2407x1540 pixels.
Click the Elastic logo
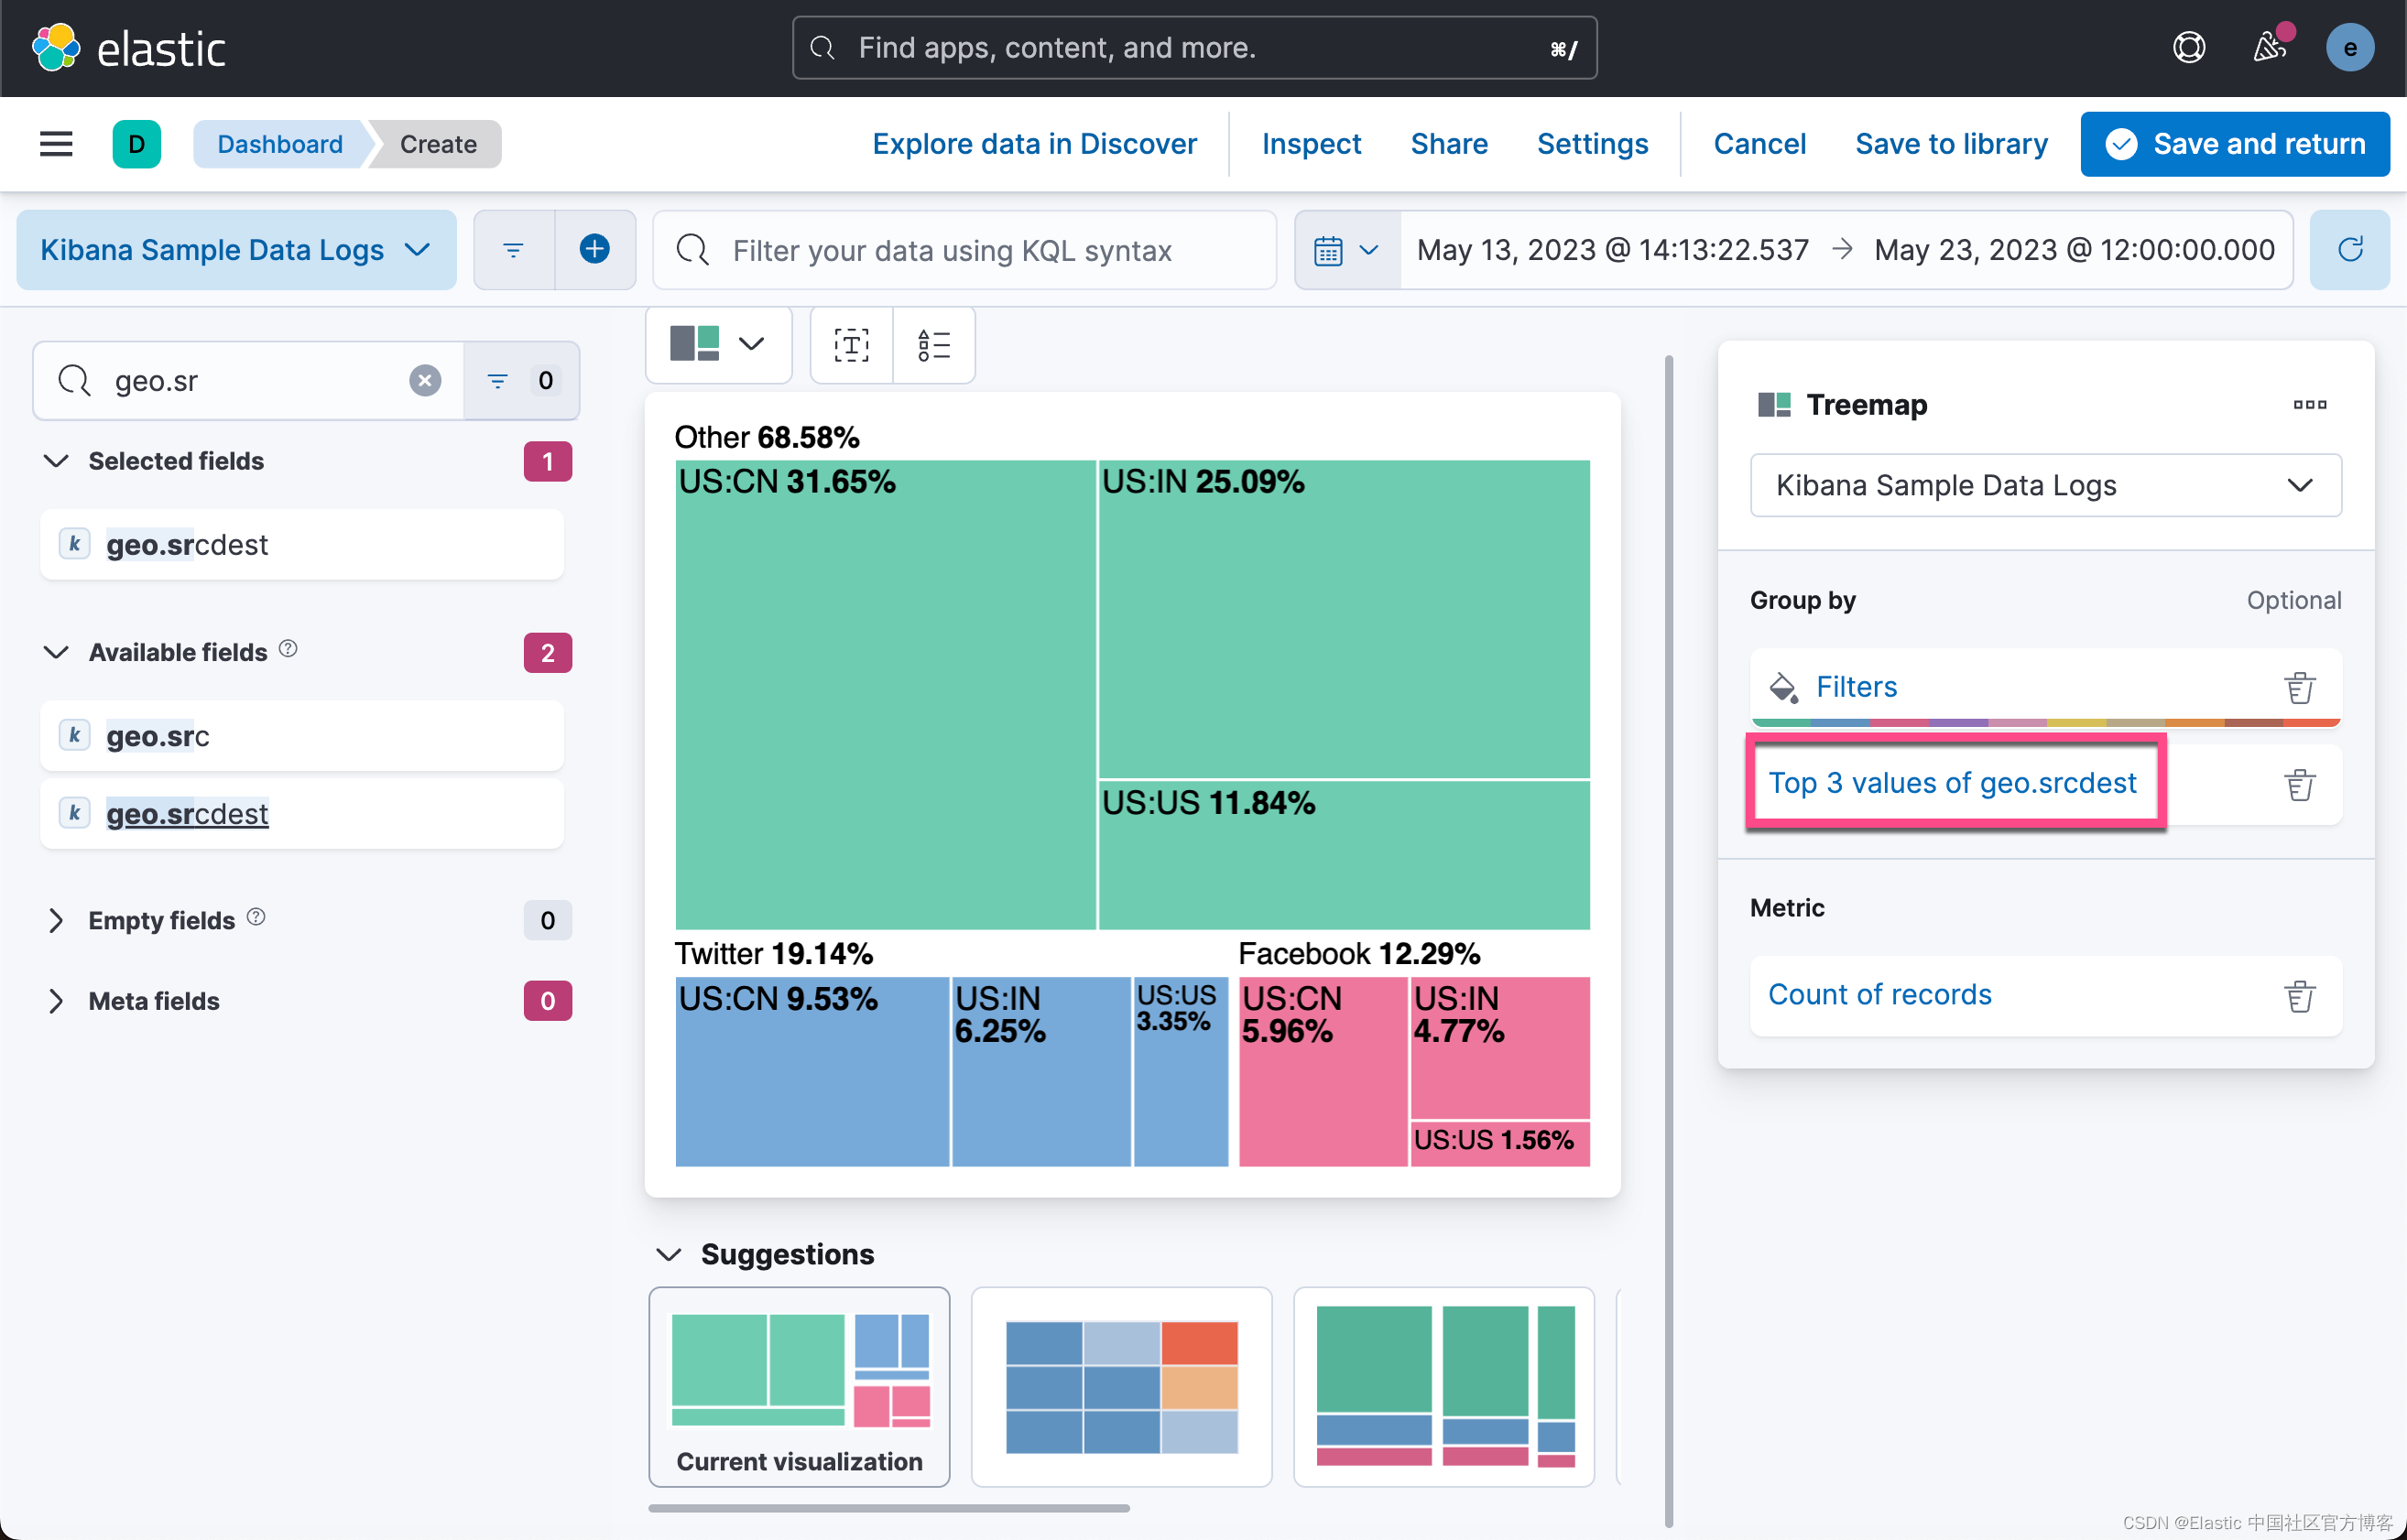tap(129, 48)
